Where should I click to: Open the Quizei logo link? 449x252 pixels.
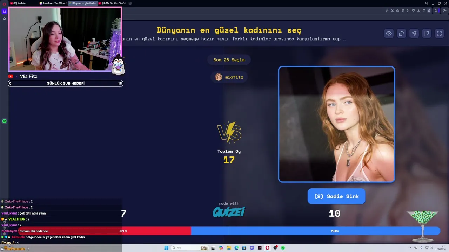pyautogui.click(x=229, y=212)
